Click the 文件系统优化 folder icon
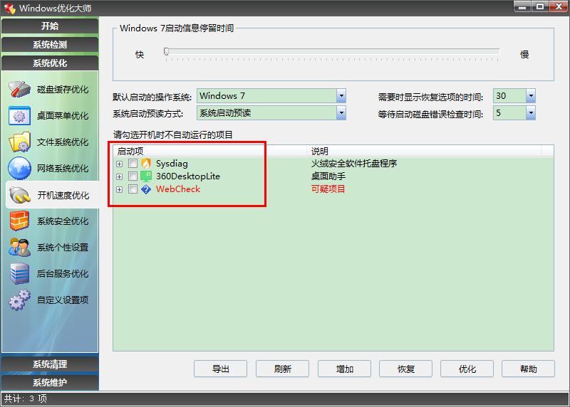Screen dimensions: 570x407 tap(19, 142)
